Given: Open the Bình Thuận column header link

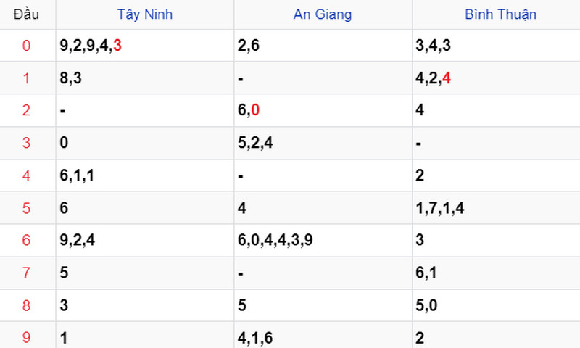Looking at the screenshot, I should pos(500,14).
